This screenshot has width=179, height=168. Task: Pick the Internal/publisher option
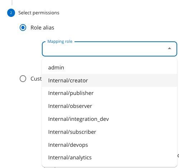(110, 93)
